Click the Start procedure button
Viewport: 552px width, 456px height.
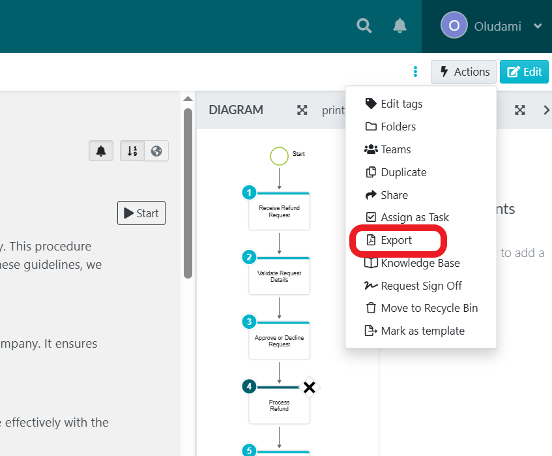141,213
